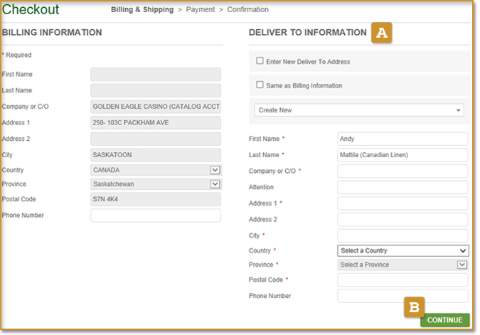Focus the delivery Company or C/O field
Image resolution: width=480 pixels, height=335 pixels.
tap(402, 171)
